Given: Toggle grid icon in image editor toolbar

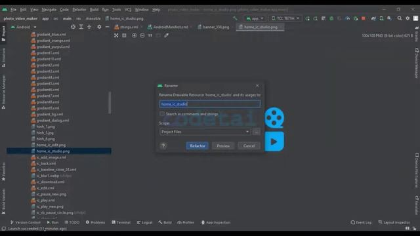Looking at the screenshot, I should (x=124, y=35).
